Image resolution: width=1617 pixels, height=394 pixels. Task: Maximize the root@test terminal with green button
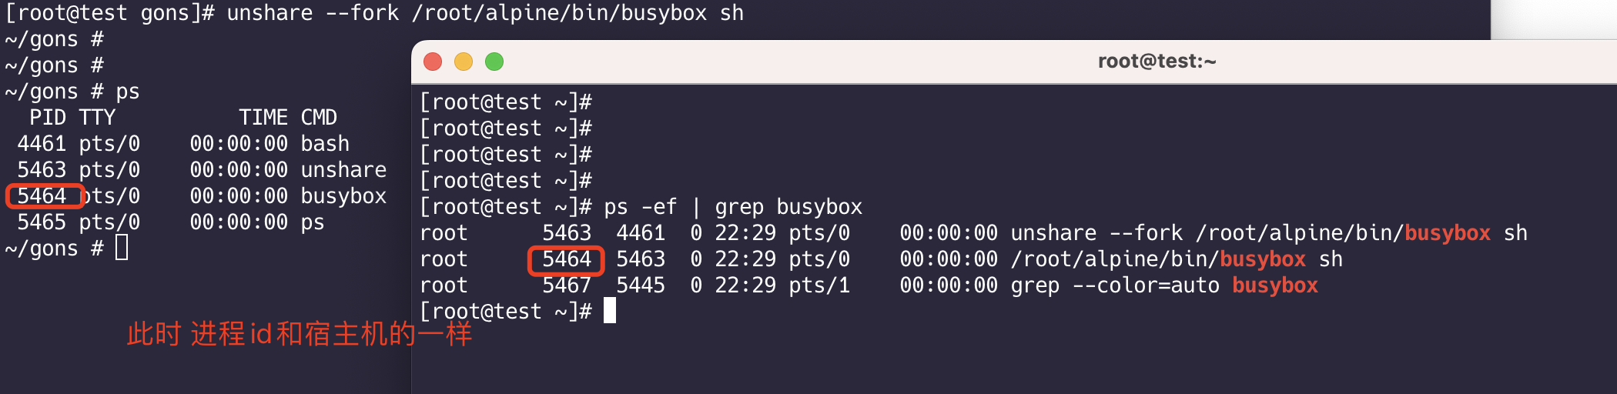pos(494,62)
